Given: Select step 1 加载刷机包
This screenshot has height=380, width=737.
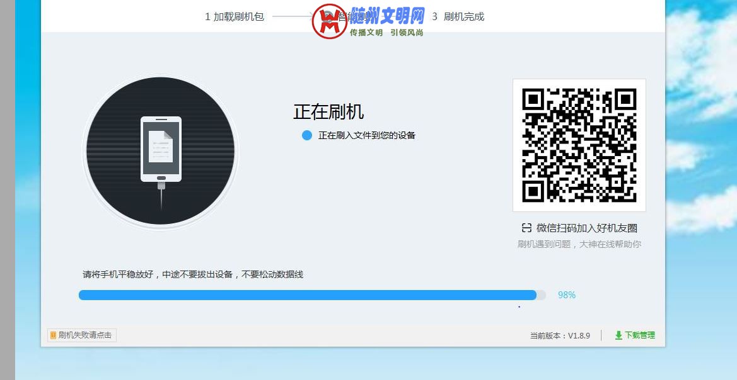Looking at the screenshot, I should 235,17.
